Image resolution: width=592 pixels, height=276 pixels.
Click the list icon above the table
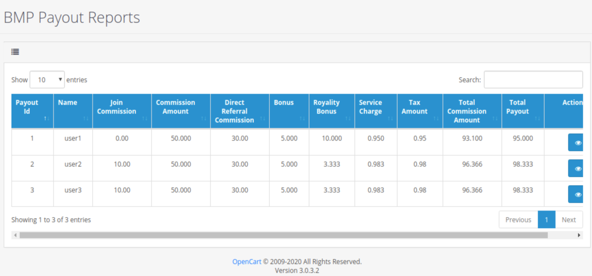tap(15, 52)
